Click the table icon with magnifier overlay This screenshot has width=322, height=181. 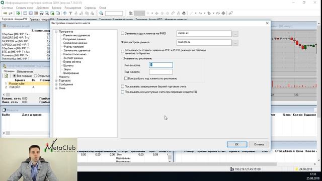tap(47, 14)
